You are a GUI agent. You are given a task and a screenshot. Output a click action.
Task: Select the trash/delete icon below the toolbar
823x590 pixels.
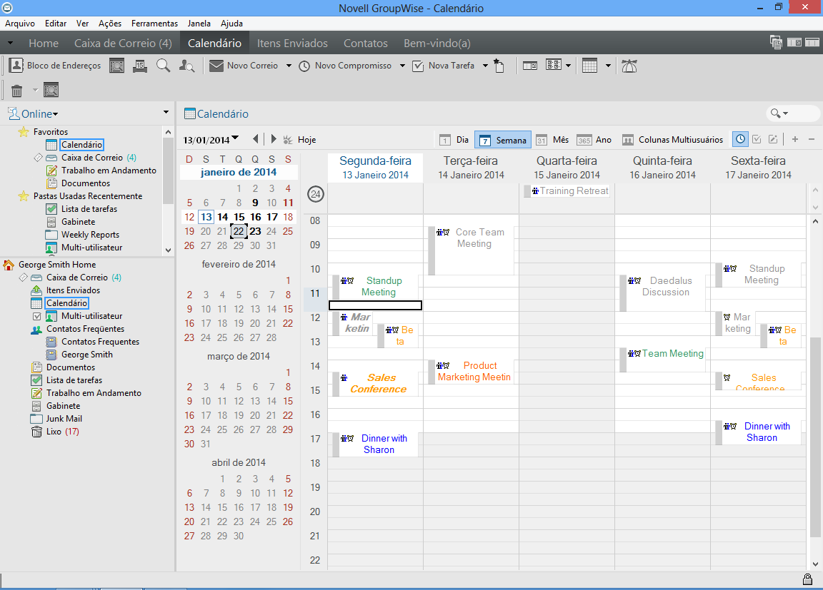[x=16, y=89]
